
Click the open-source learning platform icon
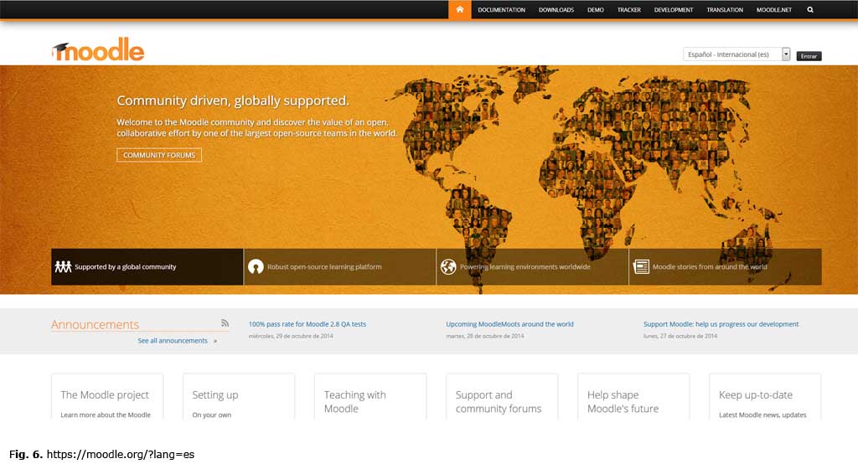tap(256, 267)
